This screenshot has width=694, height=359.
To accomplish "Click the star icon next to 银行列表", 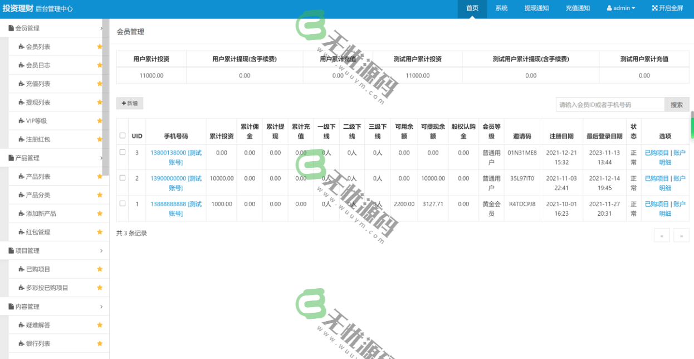I will pyautogui.click(x=100, y=343).
